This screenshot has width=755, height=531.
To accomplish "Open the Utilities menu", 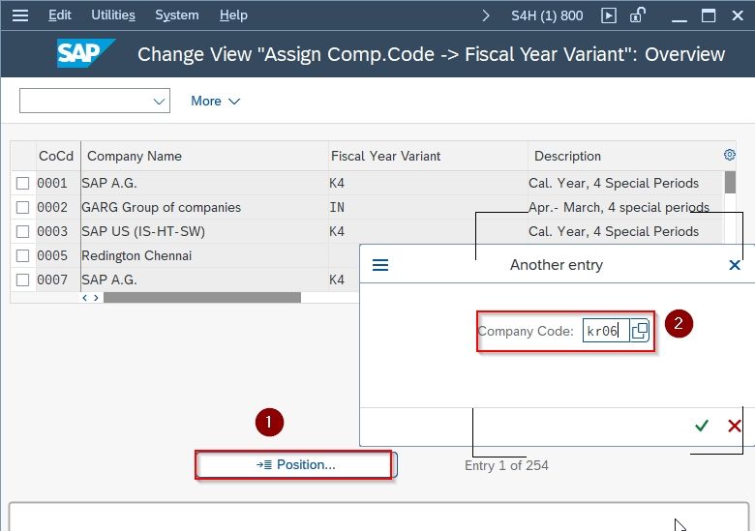I will pos(113,15).
